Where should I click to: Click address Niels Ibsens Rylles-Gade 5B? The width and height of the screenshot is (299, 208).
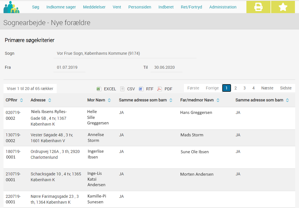[49, 118]
